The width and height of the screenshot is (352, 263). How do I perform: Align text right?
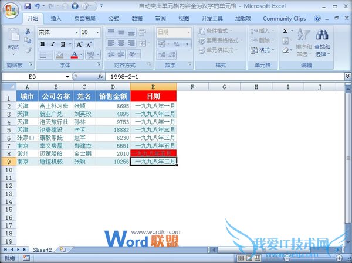(131, 43)
